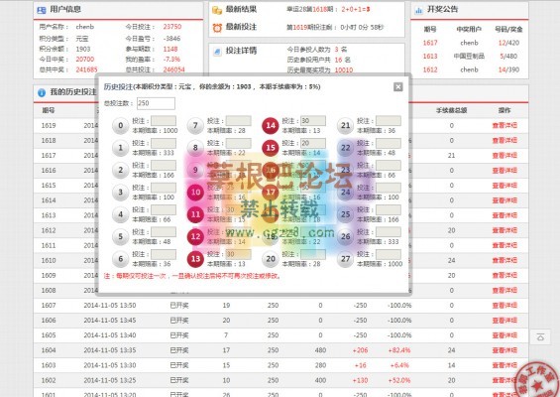Click the bet input beside ball 15
Viewport: 560px width, 397px height.
click(313, 143)
